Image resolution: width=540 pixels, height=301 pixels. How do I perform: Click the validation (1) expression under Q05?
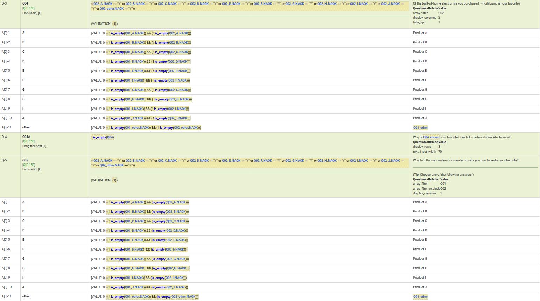click(x=115, y=180)
